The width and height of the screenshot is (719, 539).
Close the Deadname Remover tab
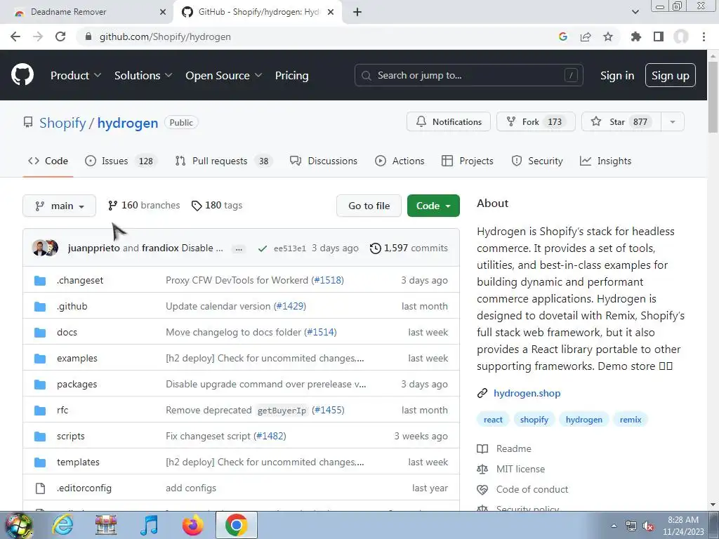point(163,12)
